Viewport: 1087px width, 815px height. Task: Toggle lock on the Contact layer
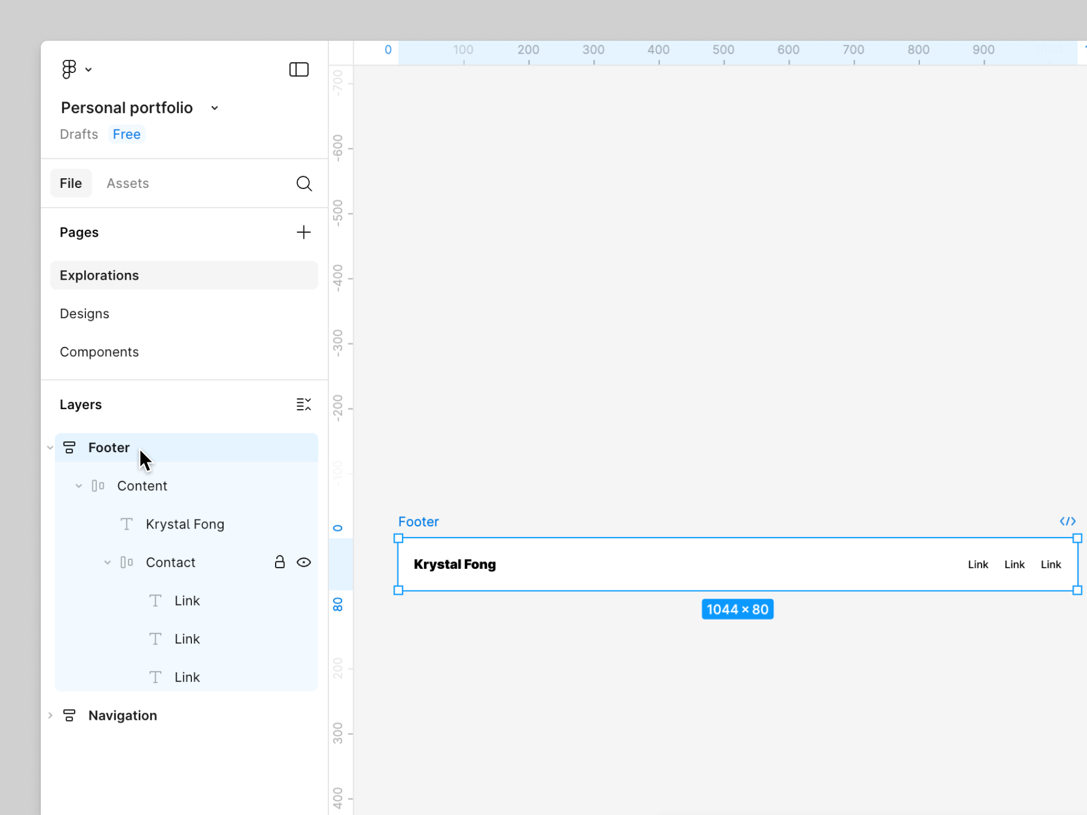pos(280,562)
